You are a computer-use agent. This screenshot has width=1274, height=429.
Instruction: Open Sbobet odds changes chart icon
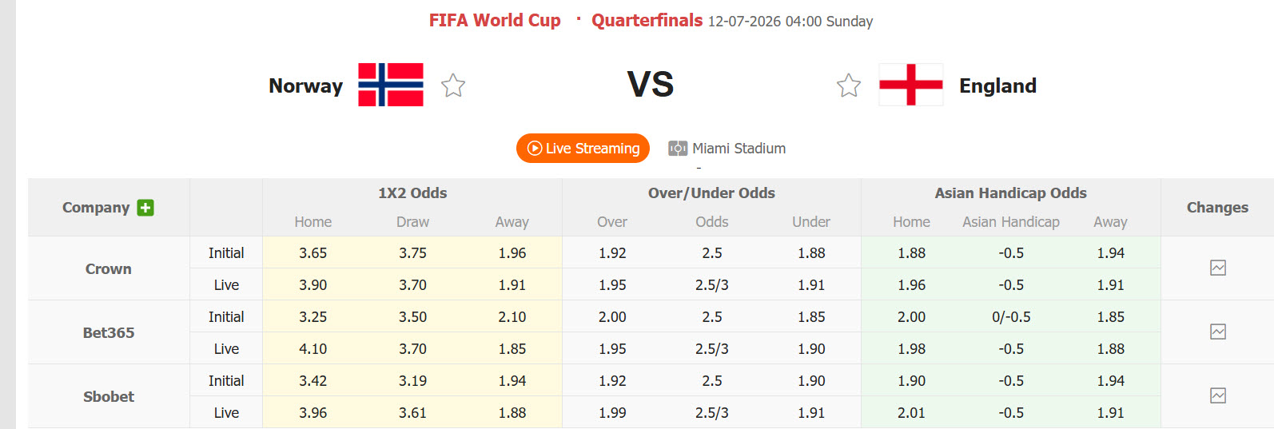coord(1218,395)
